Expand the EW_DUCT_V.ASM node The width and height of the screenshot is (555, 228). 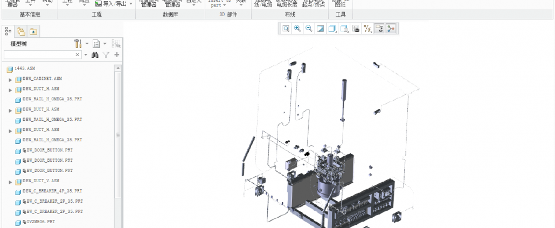click(x=11, y=182)
